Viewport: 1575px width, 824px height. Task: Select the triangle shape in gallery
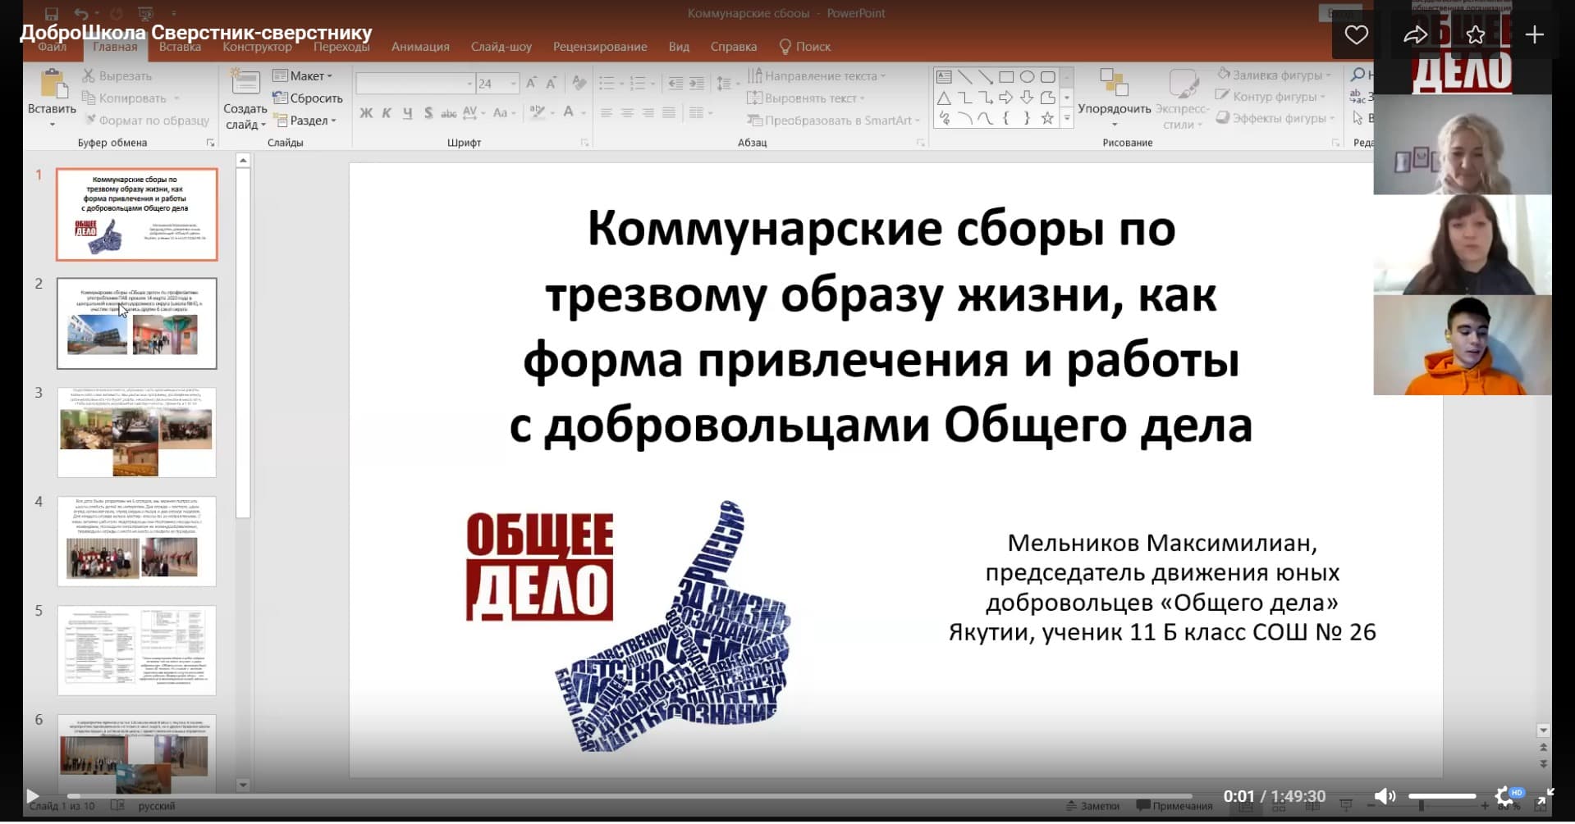point(944,98)
